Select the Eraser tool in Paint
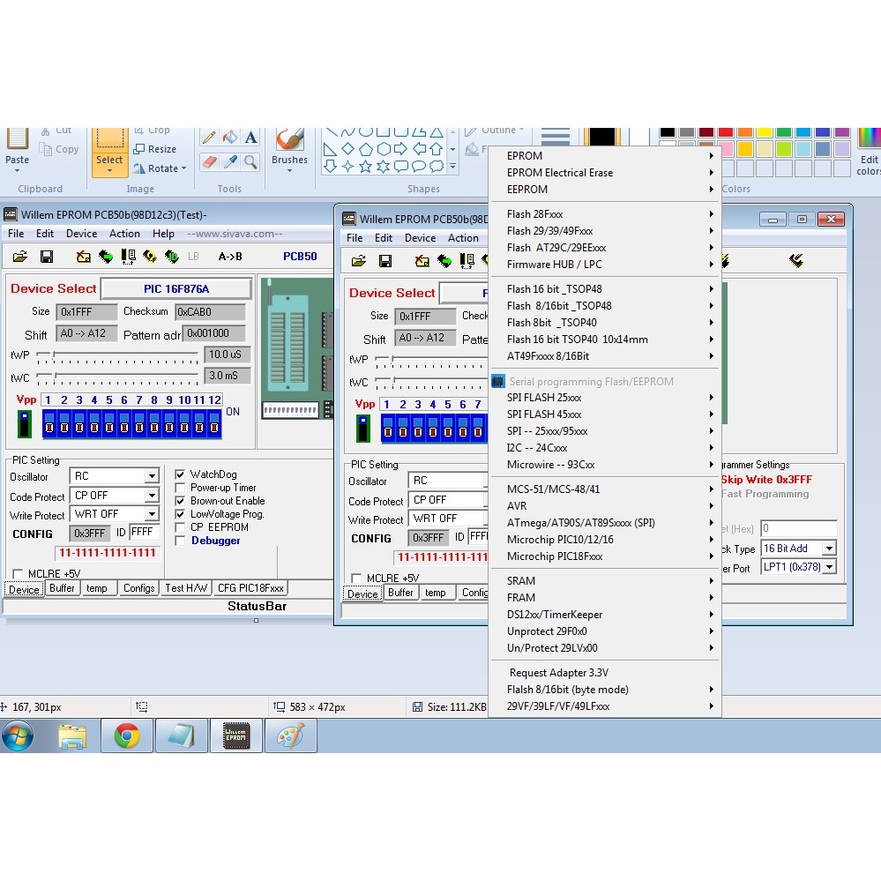Viewport: 881px width, 881px height. pos(208,162)
